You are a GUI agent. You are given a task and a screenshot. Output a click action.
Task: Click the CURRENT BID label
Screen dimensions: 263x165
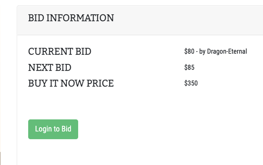tap(60, 51)
